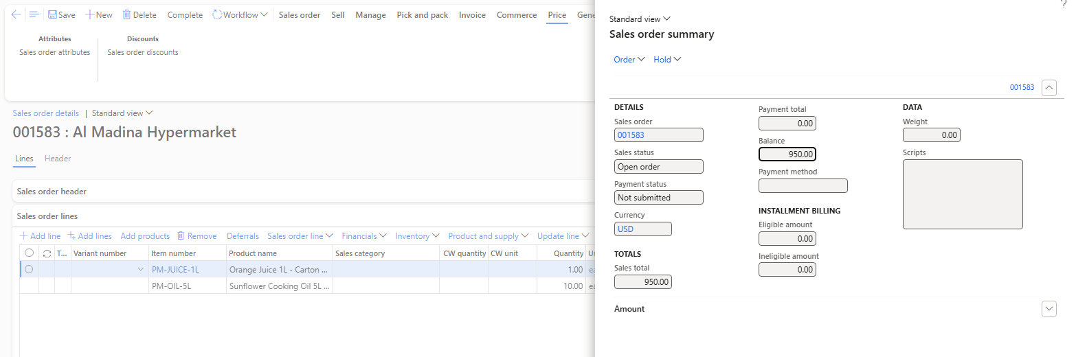The height and width of the screenshot is (357, 1076).
Task: Remove the selected order line
Action: point(197,236)
